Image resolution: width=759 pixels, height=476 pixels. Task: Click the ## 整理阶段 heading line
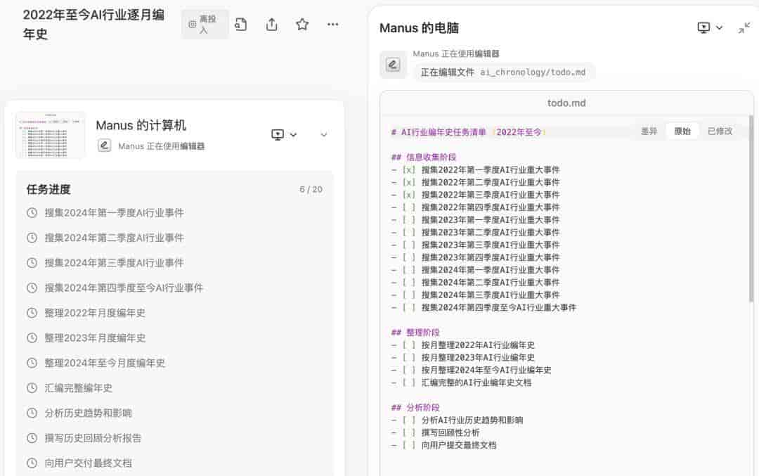pos(415,333)
